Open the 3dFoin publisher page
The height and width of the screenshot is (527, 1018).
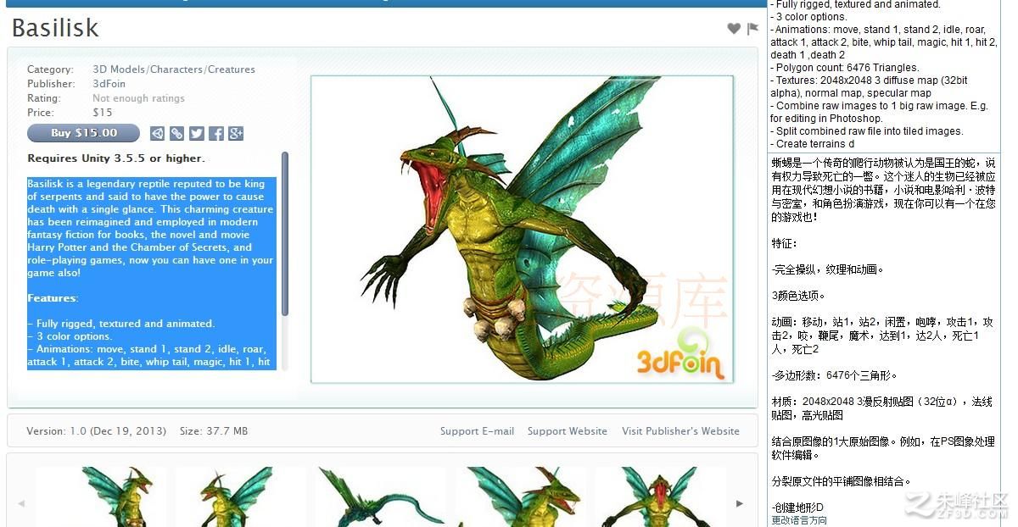pos(109,84)
